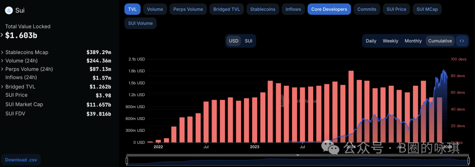Toggle the Inflows chart metric
The width and height of the screenshot is (475, 167).
tap(293, 9)
